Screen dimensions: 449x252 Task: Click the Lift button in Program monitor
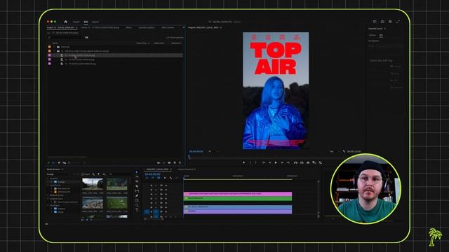(x=295, y=162)
